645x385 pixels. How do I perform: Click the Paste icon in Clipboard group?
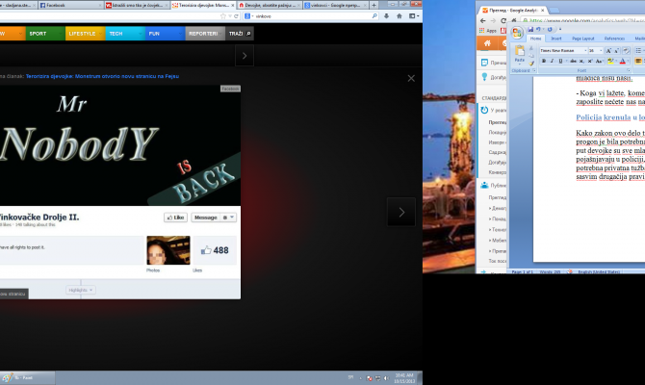tap(520, 55)
